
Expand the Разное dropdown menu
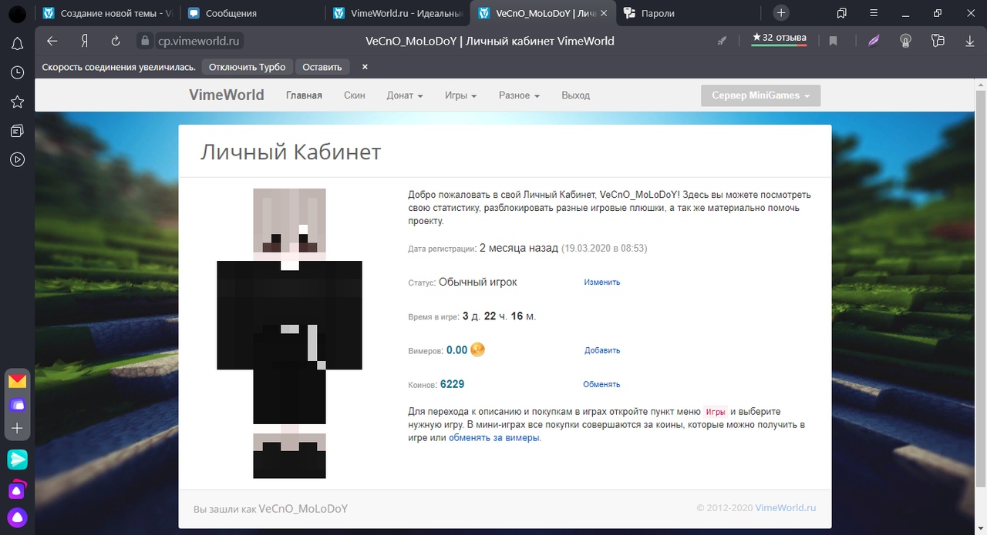(x=519, y=95)
